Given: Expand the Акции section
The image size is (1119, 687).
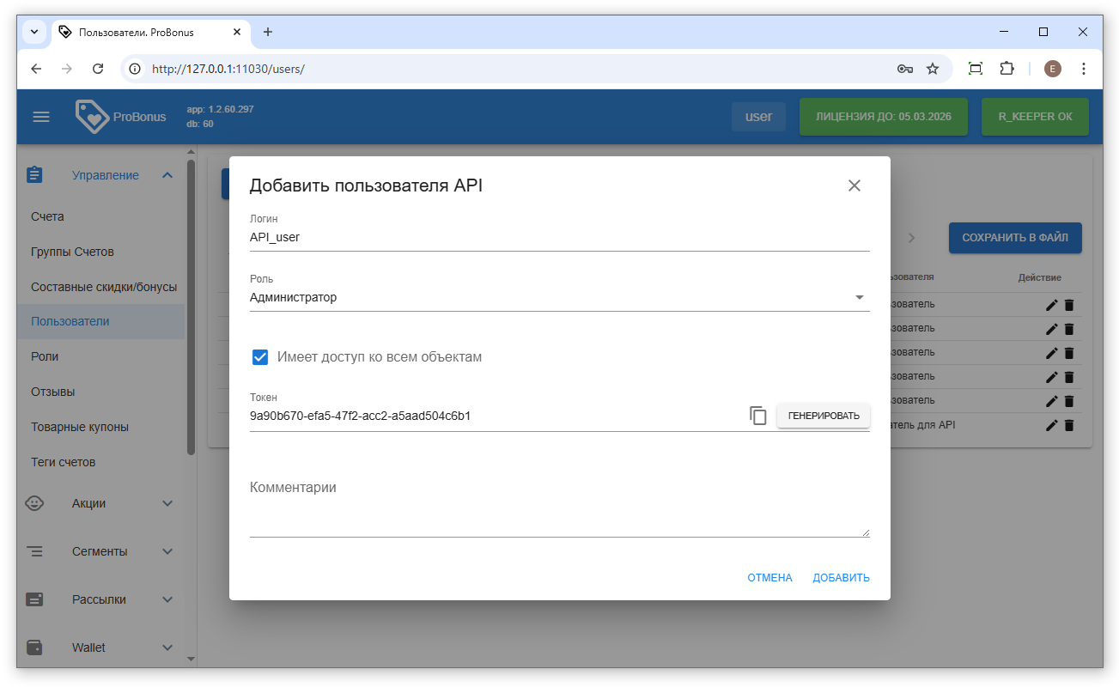Looking at the screenshot, I should pos(167,503).
